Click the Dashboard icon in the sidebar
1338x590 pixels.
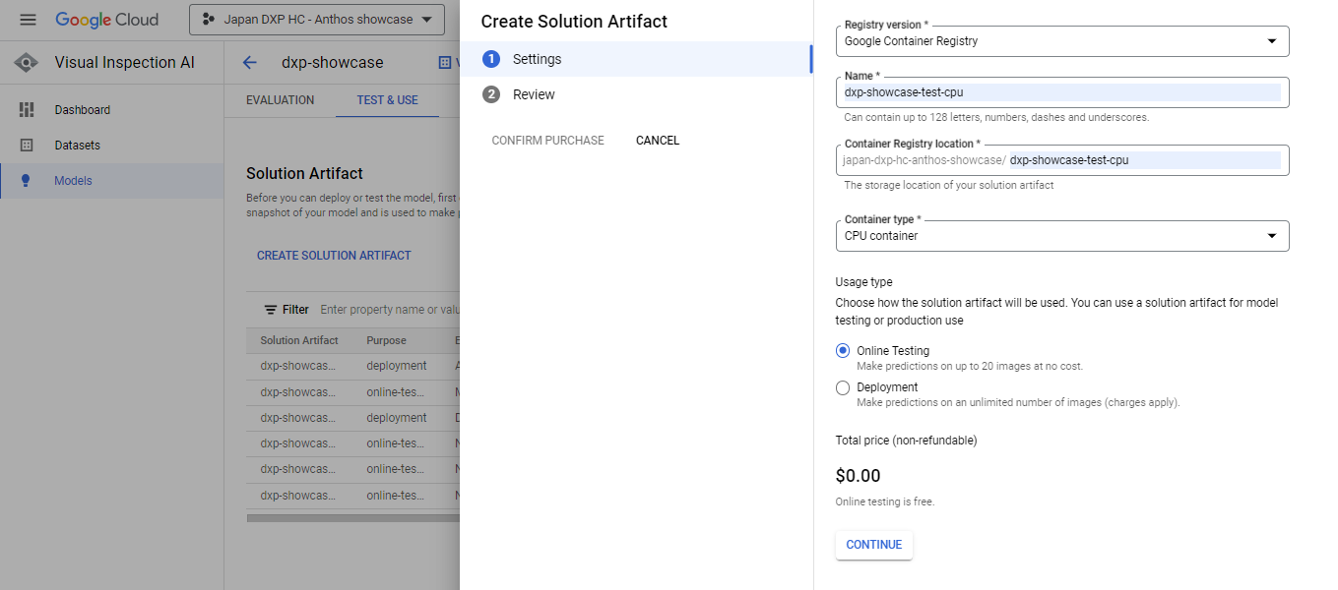pyautogui.click(x=27, y=110)
